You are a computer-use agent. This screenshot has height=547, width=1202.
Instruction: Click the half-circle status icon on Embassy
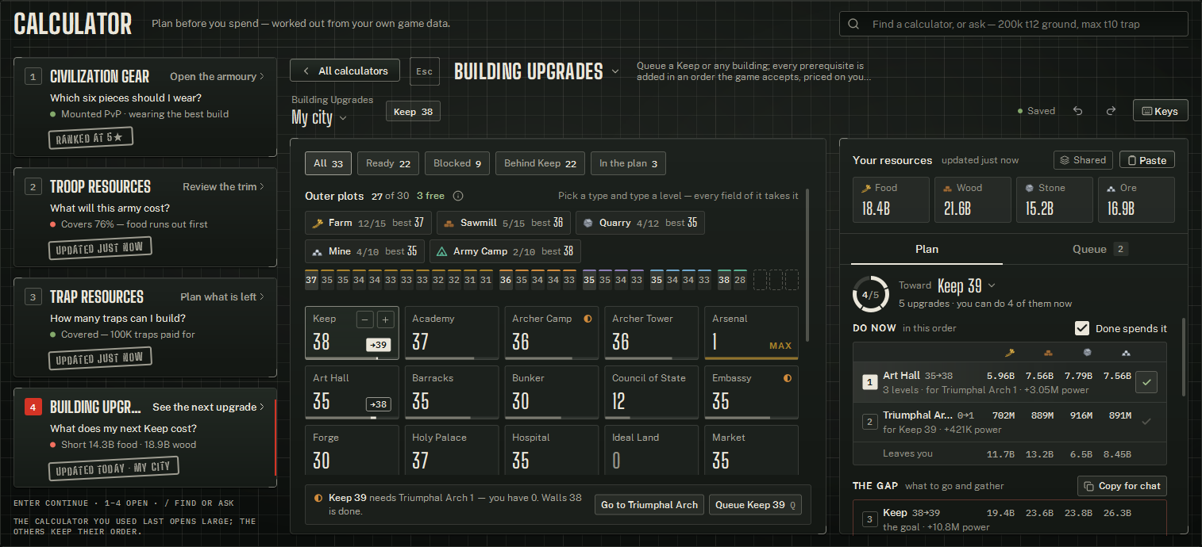click(x=788, y=378)
